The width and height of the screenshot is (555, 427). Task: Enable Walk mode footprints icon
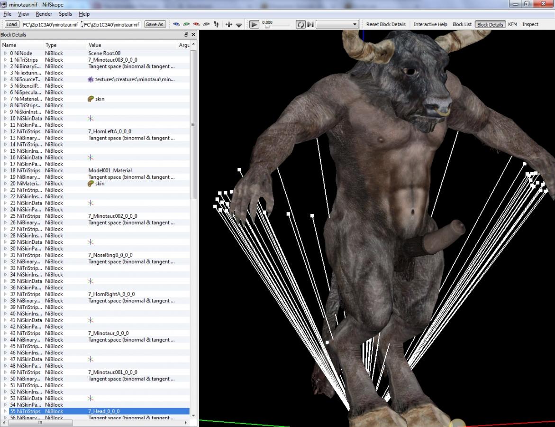pos(216,25)
